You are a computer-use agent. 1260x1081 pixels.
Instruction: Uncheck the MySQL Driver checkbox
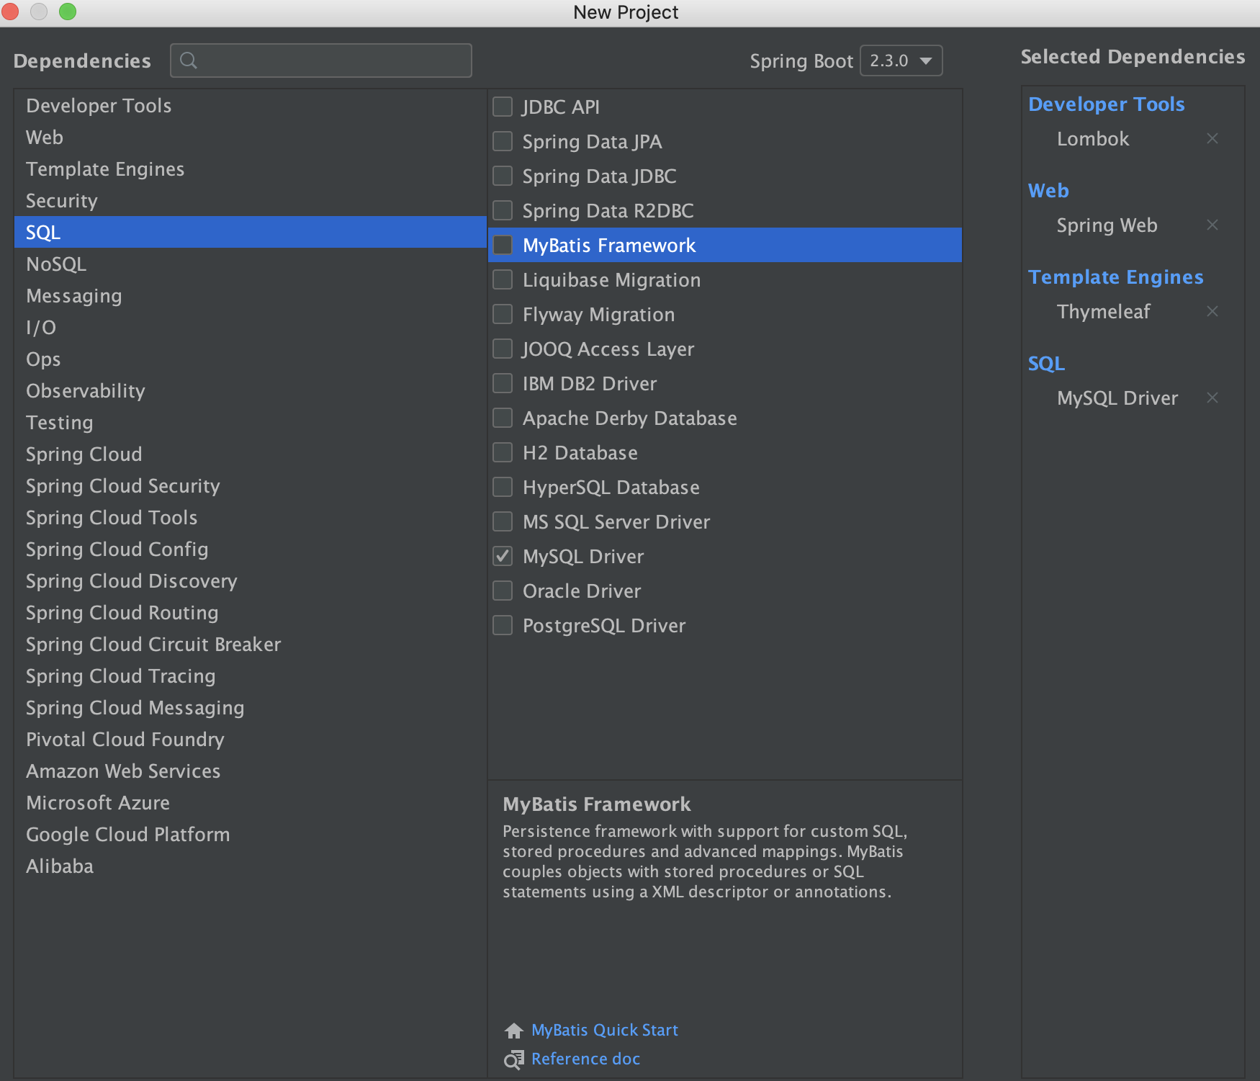click(503, 556)
